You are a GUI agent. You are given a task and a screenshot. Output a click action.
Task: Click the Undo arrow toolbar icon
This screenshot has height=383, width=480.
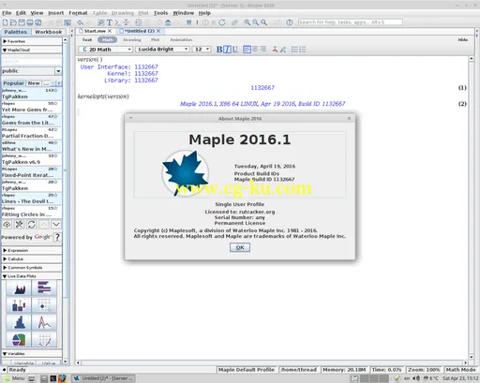81,22
